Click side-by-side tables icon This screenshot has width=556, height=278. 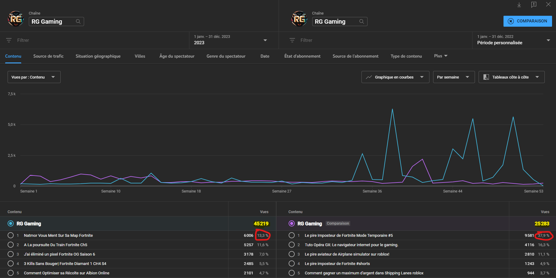point(486,77)
